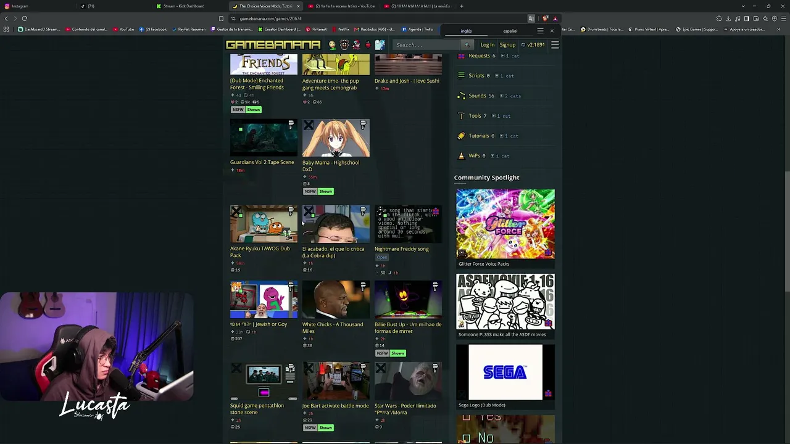Expand the WiPs 1 cat list
Viewport: 790px width, 444px height.
click(x=501, y=156)
